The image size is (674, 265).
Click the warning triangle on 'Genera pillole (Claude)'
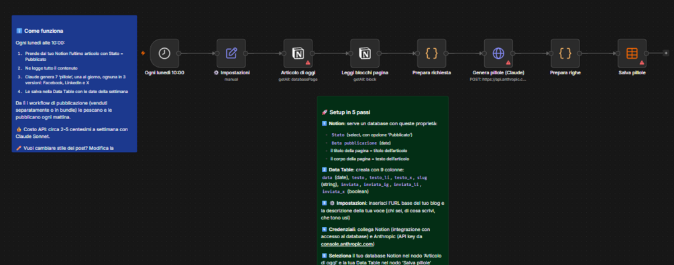(x=508, y=63)
